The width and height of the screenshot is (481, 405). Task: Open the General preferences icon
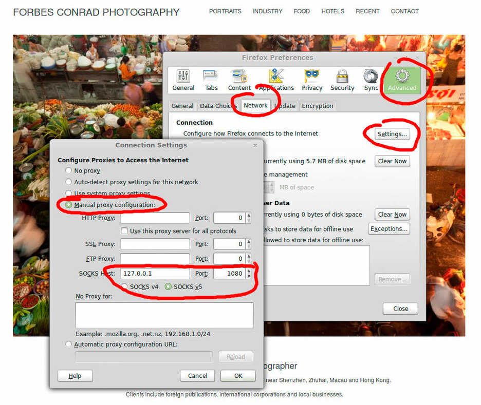point(183,80)
